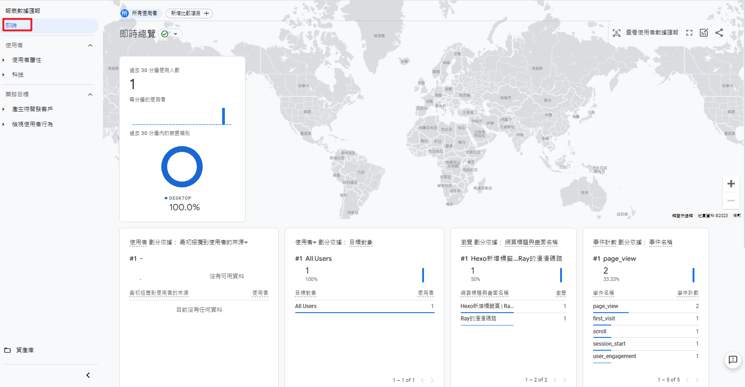The image size is (745, 387).
Task: Click the green check status icon
Action: [165, 34]
